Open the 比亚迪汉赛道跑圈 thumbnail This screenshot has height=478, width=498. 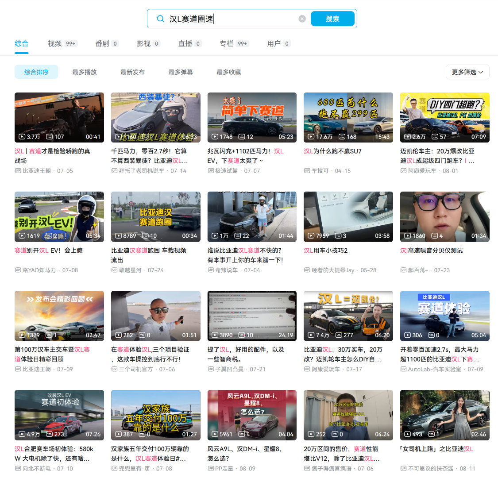tap(156, 216)
